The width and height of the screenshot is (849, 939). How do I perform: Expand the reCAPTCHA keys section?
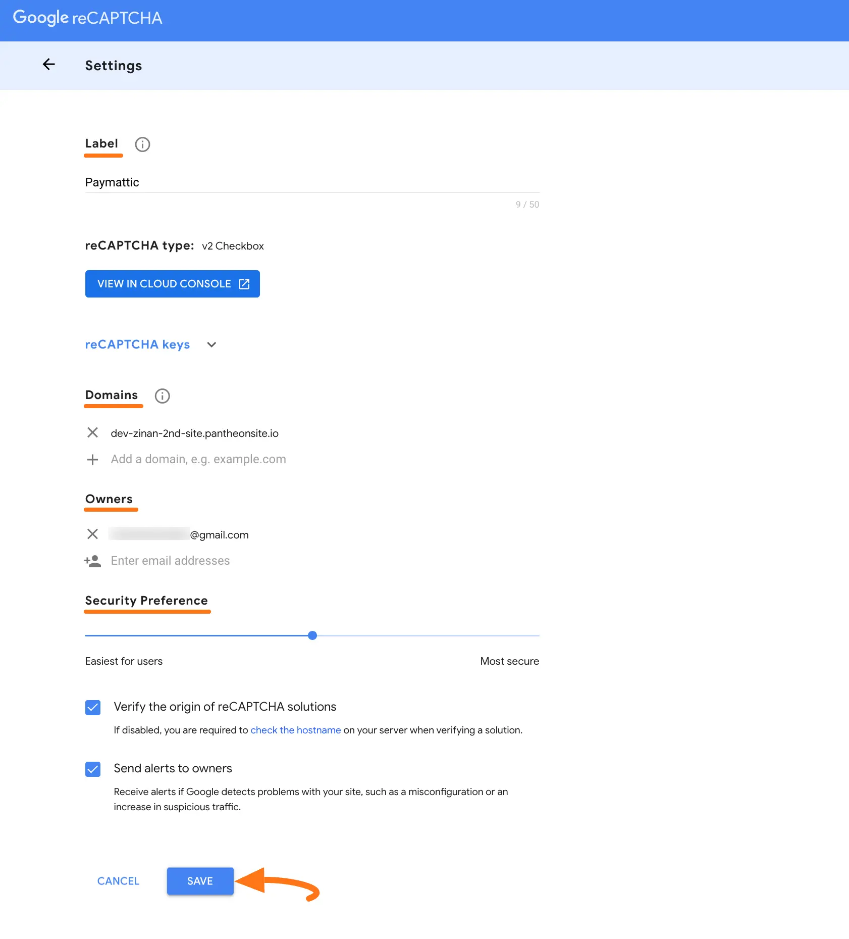click(211, 344)
